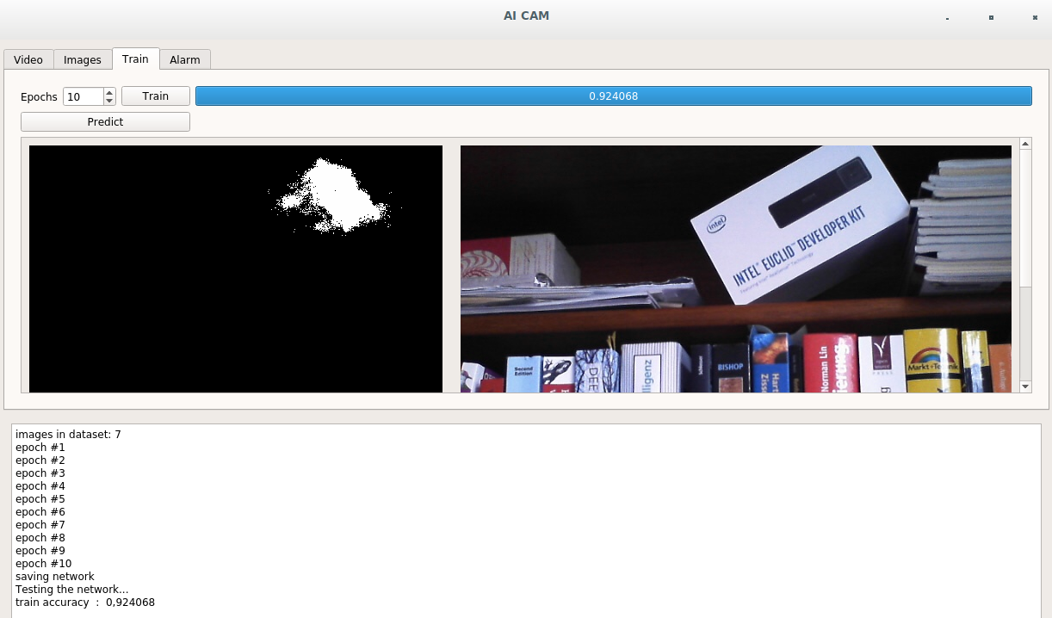This screenshot has width=1052, height=618.
Task: Click the image panel scrollbar down arrow
Action: tap(1025, 387)
